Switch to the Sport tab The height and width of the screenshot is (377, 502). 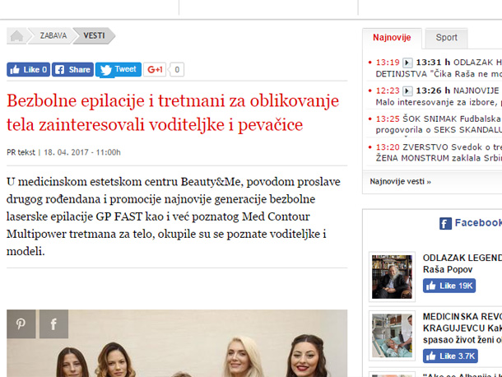(x=446, y=38)
